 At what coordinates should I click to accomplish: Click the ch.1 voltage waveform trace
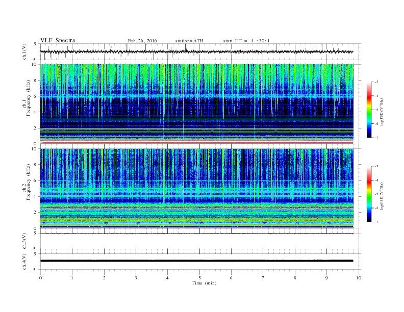(196, 51)
